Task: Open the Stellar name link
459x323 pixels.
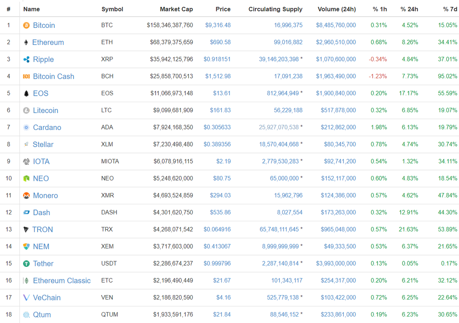Action: click(43, 145)
